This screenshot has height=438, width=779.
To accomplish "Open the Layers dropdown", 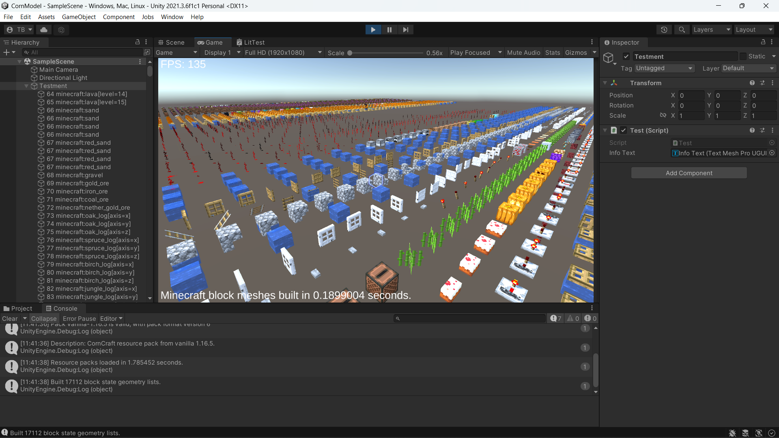I will tap(711, 30).
